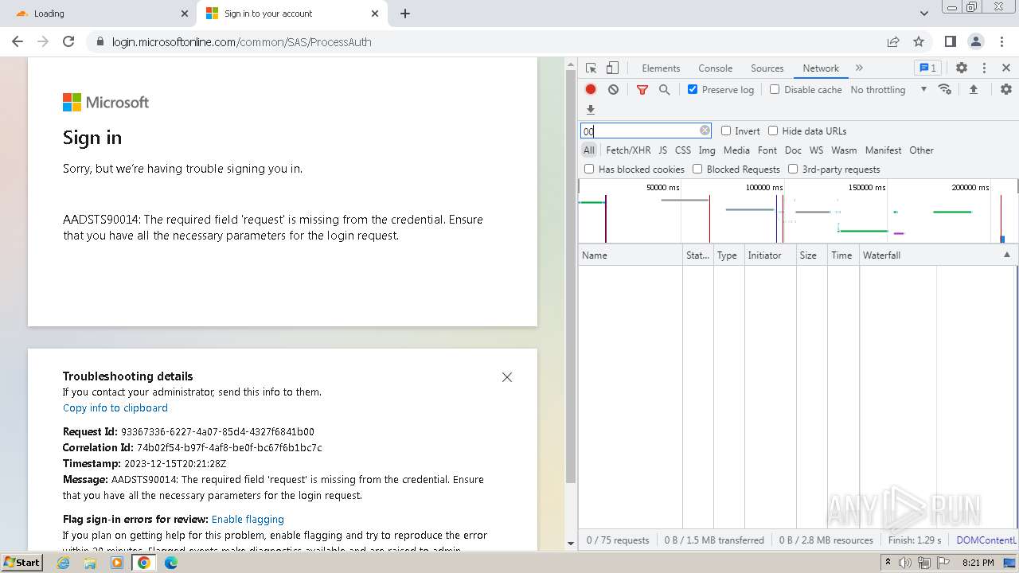The height and width of the screenshot is (573, 1019).
Task: Select the inspect element picker icon
Action: pyautogui.click(x=591, y=68)
